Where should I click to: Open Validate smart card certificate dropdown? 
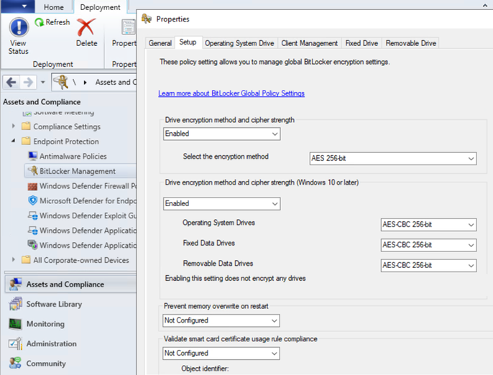coord(221,353)
